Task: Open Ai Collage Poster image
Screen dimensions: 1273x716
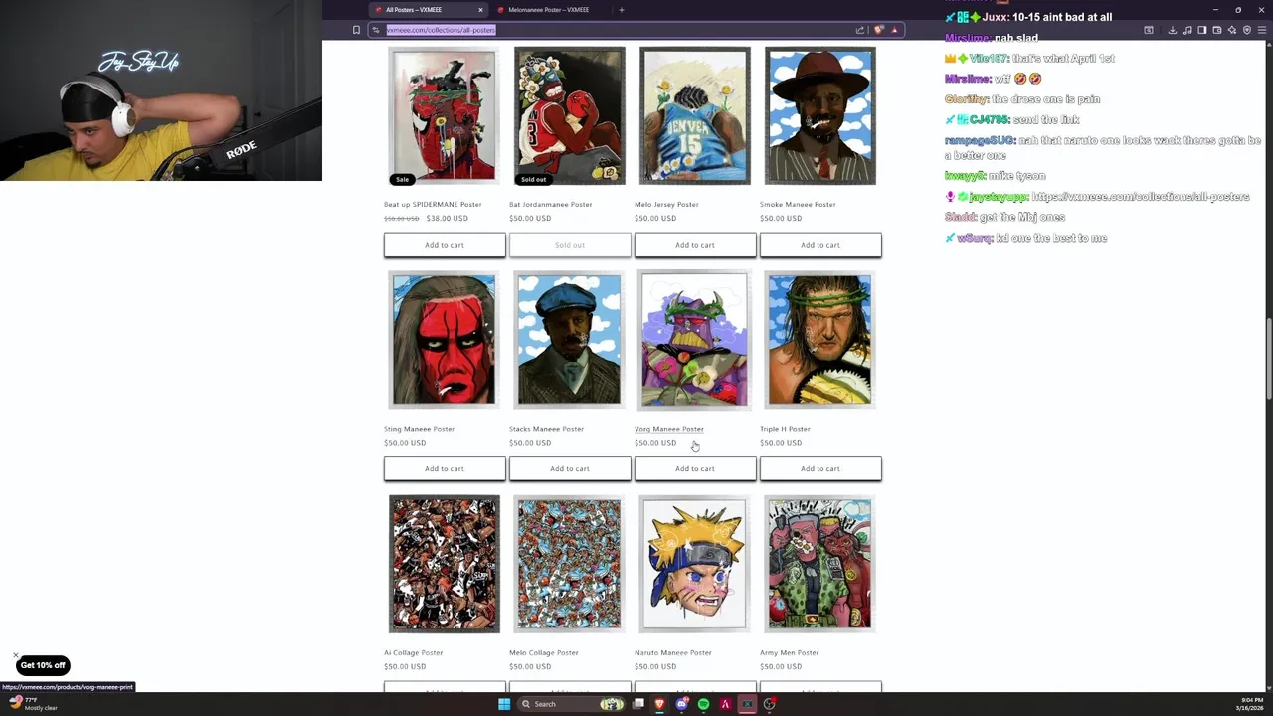Action: [444, 564]
